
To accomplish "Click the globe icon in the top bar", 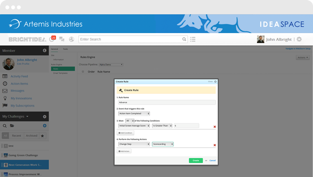I will tap(71, 39).
